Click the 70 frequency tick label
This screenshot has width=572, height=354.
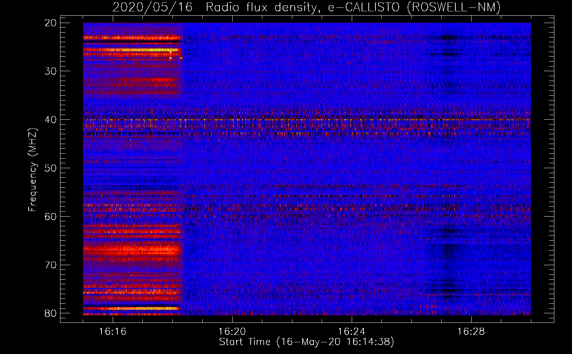tap(51, 265)
